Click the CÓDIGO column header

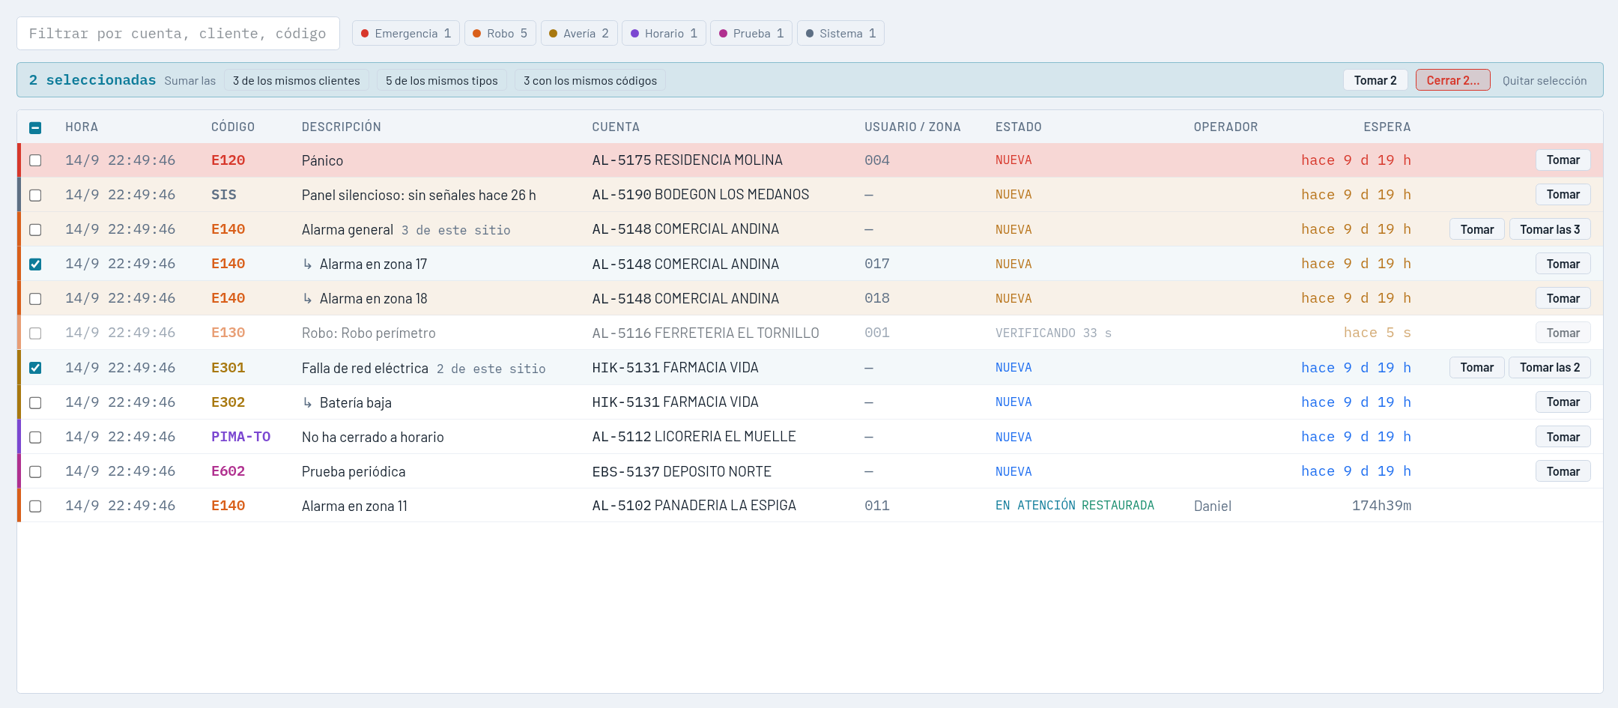point(233,127)
